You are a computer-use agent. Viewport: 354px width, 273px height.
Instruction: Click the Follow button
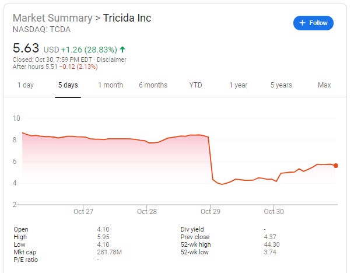tap(313, 23)
